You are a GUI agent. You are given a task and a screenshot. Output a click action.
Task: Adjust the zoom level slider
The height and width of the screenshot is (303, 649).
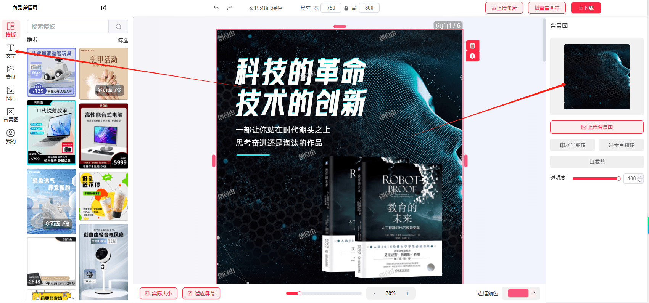[x=324, y=293]
